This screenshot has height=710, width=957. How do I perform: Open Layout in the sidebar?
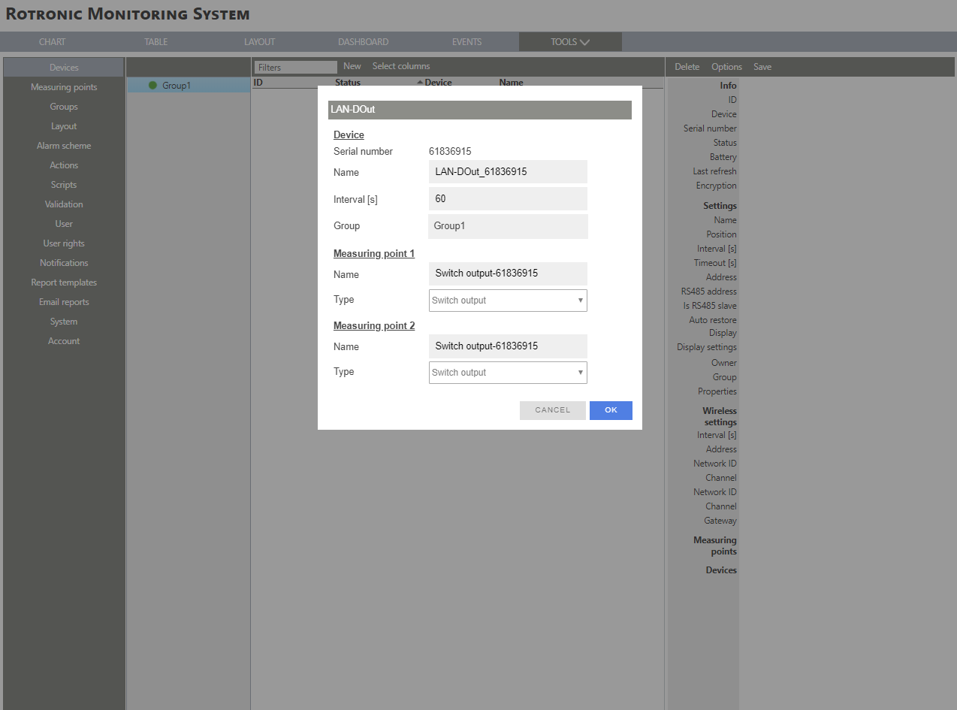tap(64, 126)
